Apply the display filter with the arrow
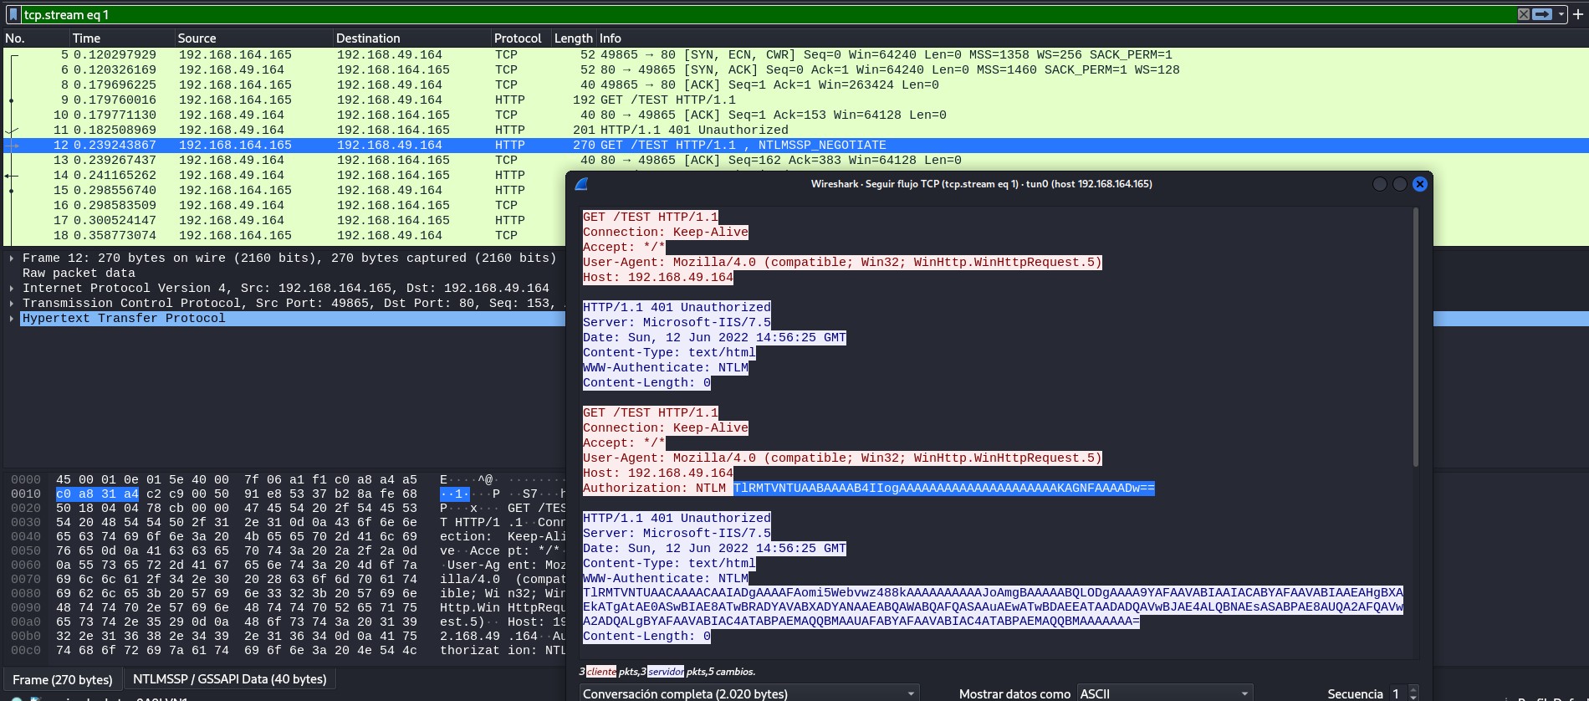 (x=1542, y=14)
